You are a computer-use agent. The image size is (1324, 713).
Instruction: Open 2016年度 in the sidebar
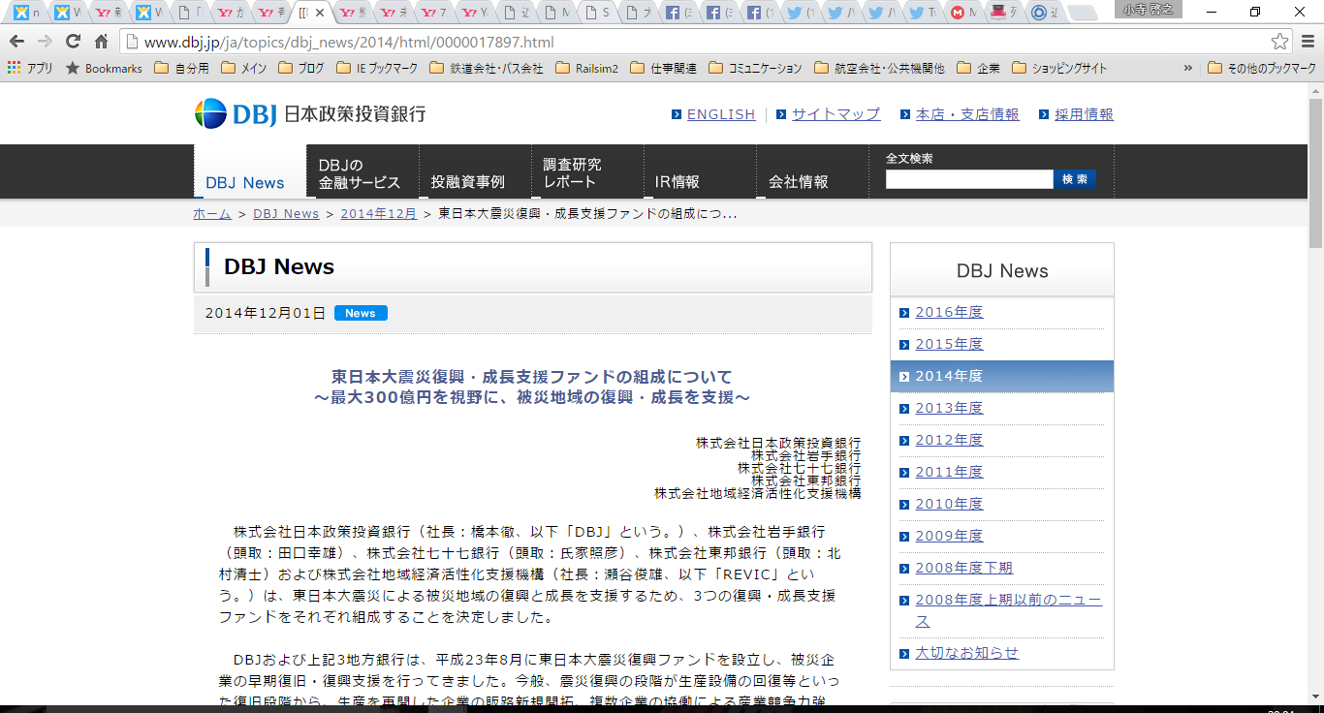pyautogui.click(x=949, y=312)
